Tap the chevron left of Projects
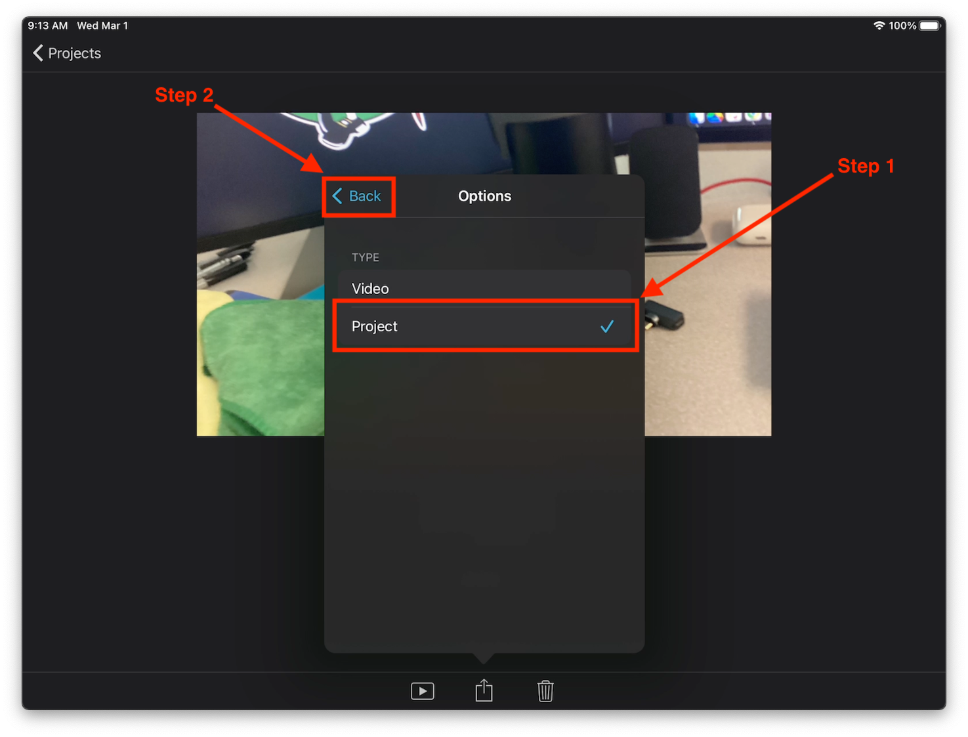968x737 pixels. [38, 53]
